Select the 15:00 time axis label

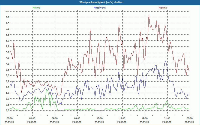coord(122,118)
